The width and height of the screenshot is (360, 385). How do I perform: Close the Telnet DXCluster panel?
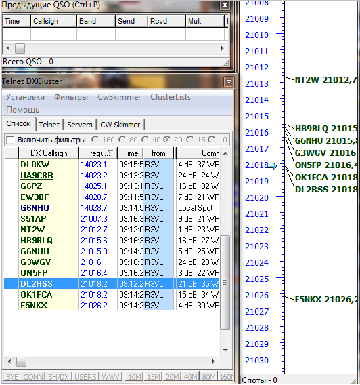[229, 81]
